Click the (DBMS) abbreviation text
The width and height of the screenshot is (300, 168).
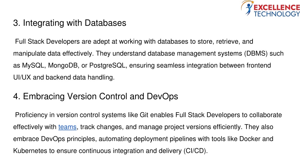[x=256, y=54]
